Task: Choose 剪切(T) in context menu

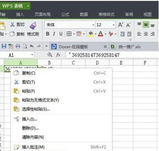Action: pyautogui.click(x=62, y=82)
